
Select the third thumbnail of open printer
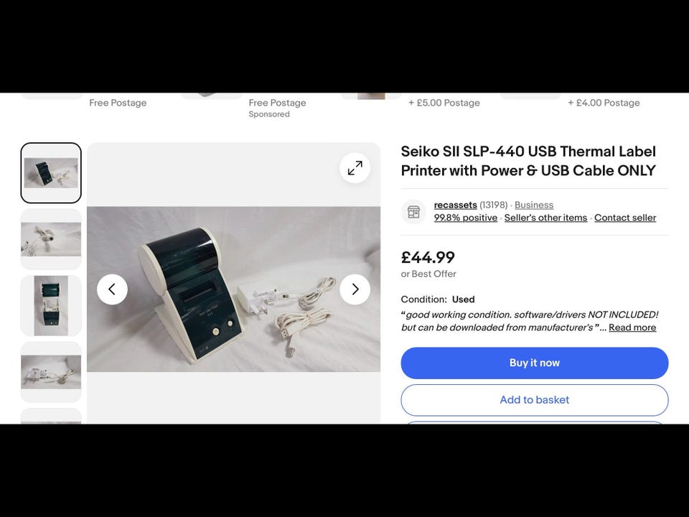point(51,305)
